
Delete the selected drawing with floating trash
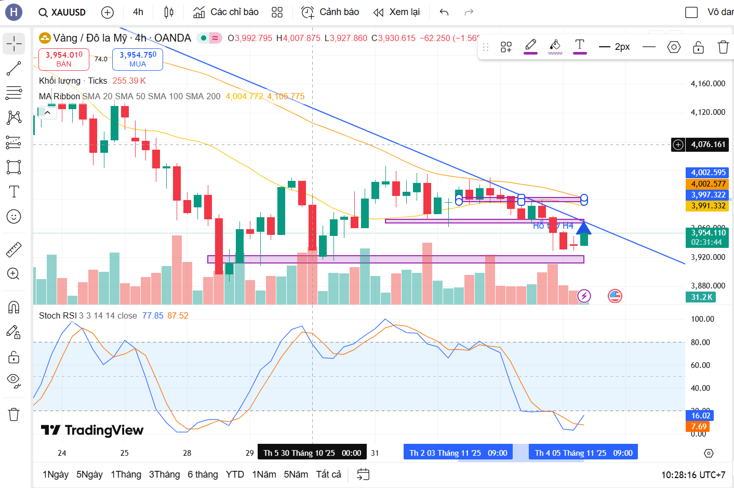tap(723, 47)
